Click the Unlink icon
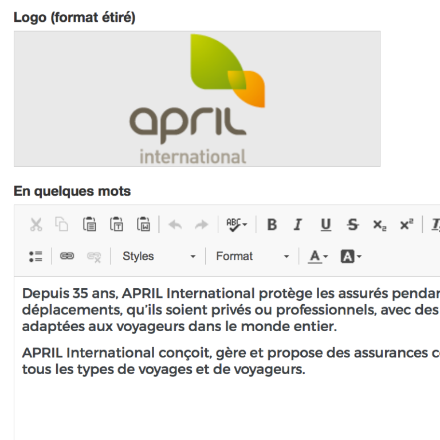 click(x=94, y=257)
